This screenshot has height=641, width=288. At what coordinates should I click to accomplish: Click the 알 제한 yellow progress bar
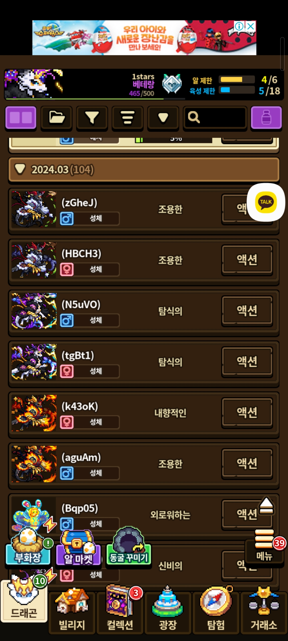(x=237, y=80)
